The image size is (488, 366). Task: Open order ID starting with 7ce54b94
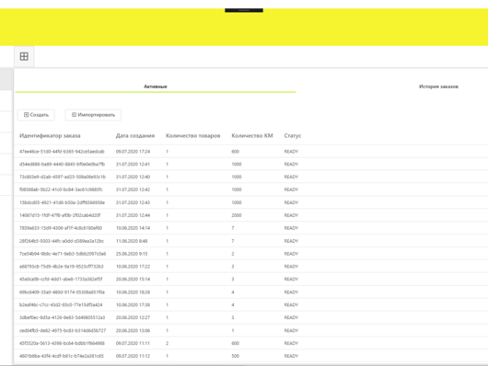(x=63, y=254)
